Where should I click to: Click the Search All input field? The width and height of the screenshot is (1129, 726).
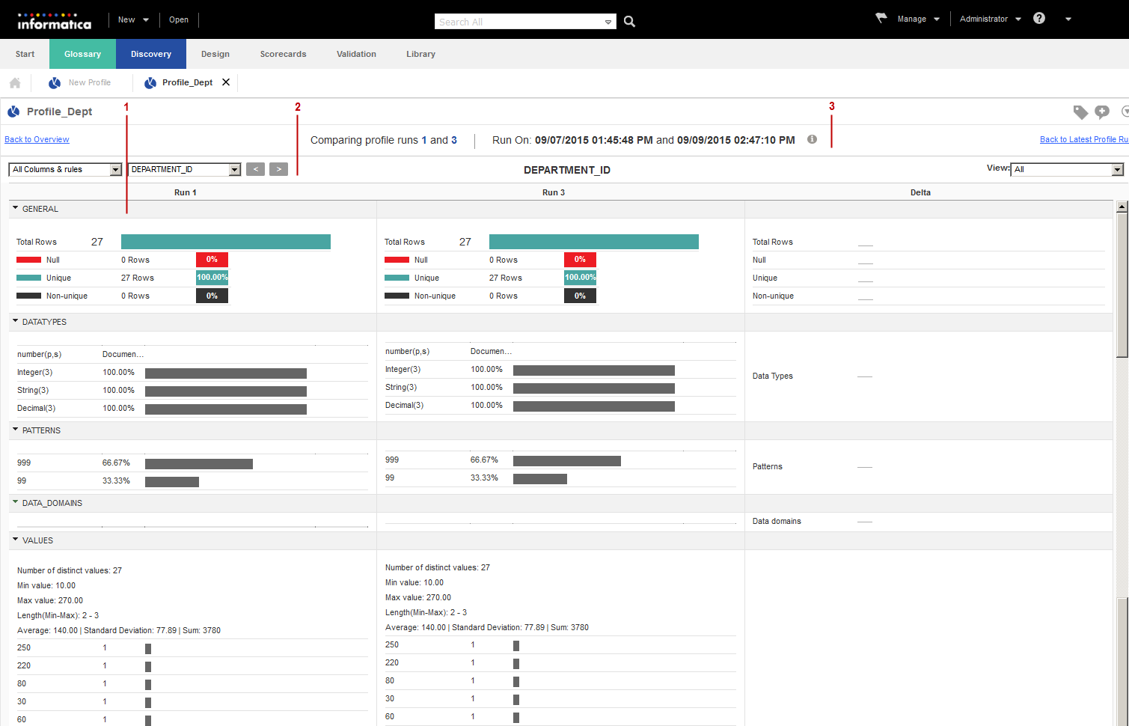click(x=518, y=22)
